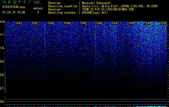Click the 0.9 frequency axis label
The width and height of the screenshot is (169, 107).
(2, 62)
